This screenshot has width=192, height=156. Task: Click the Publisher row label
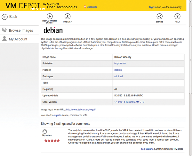coord(47,63)
